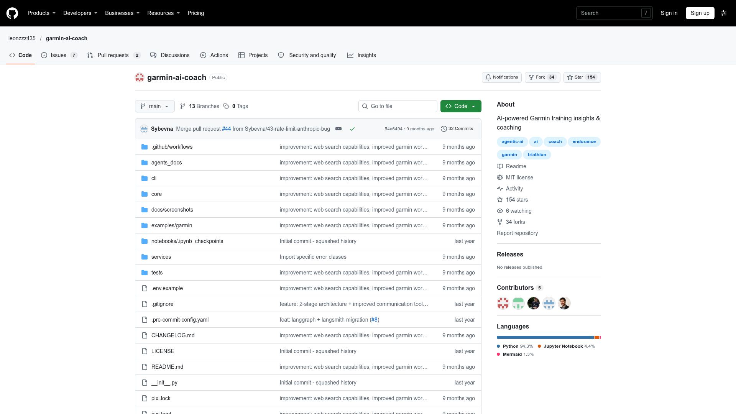Fork the repository
The image size is (736, 414).
(542, 77)
